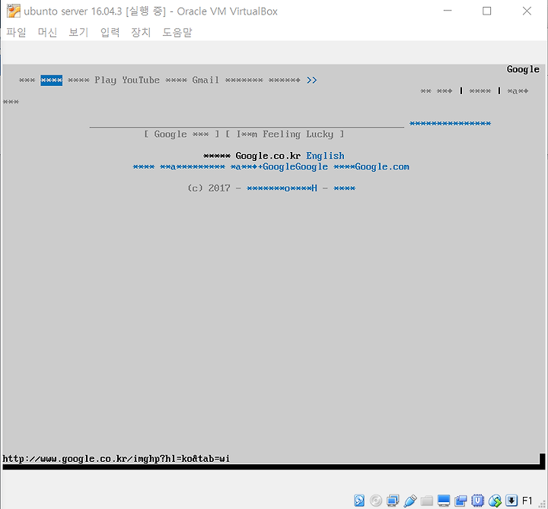548x509 pixels.
Task: Open the 보기 menu
Action: [78, 33]
